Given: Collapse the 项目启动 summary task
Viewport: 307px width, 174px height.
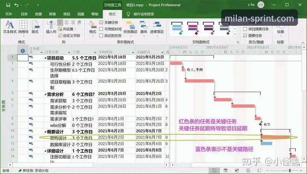Looking at the screenshot, I should (x=45, y=58).
